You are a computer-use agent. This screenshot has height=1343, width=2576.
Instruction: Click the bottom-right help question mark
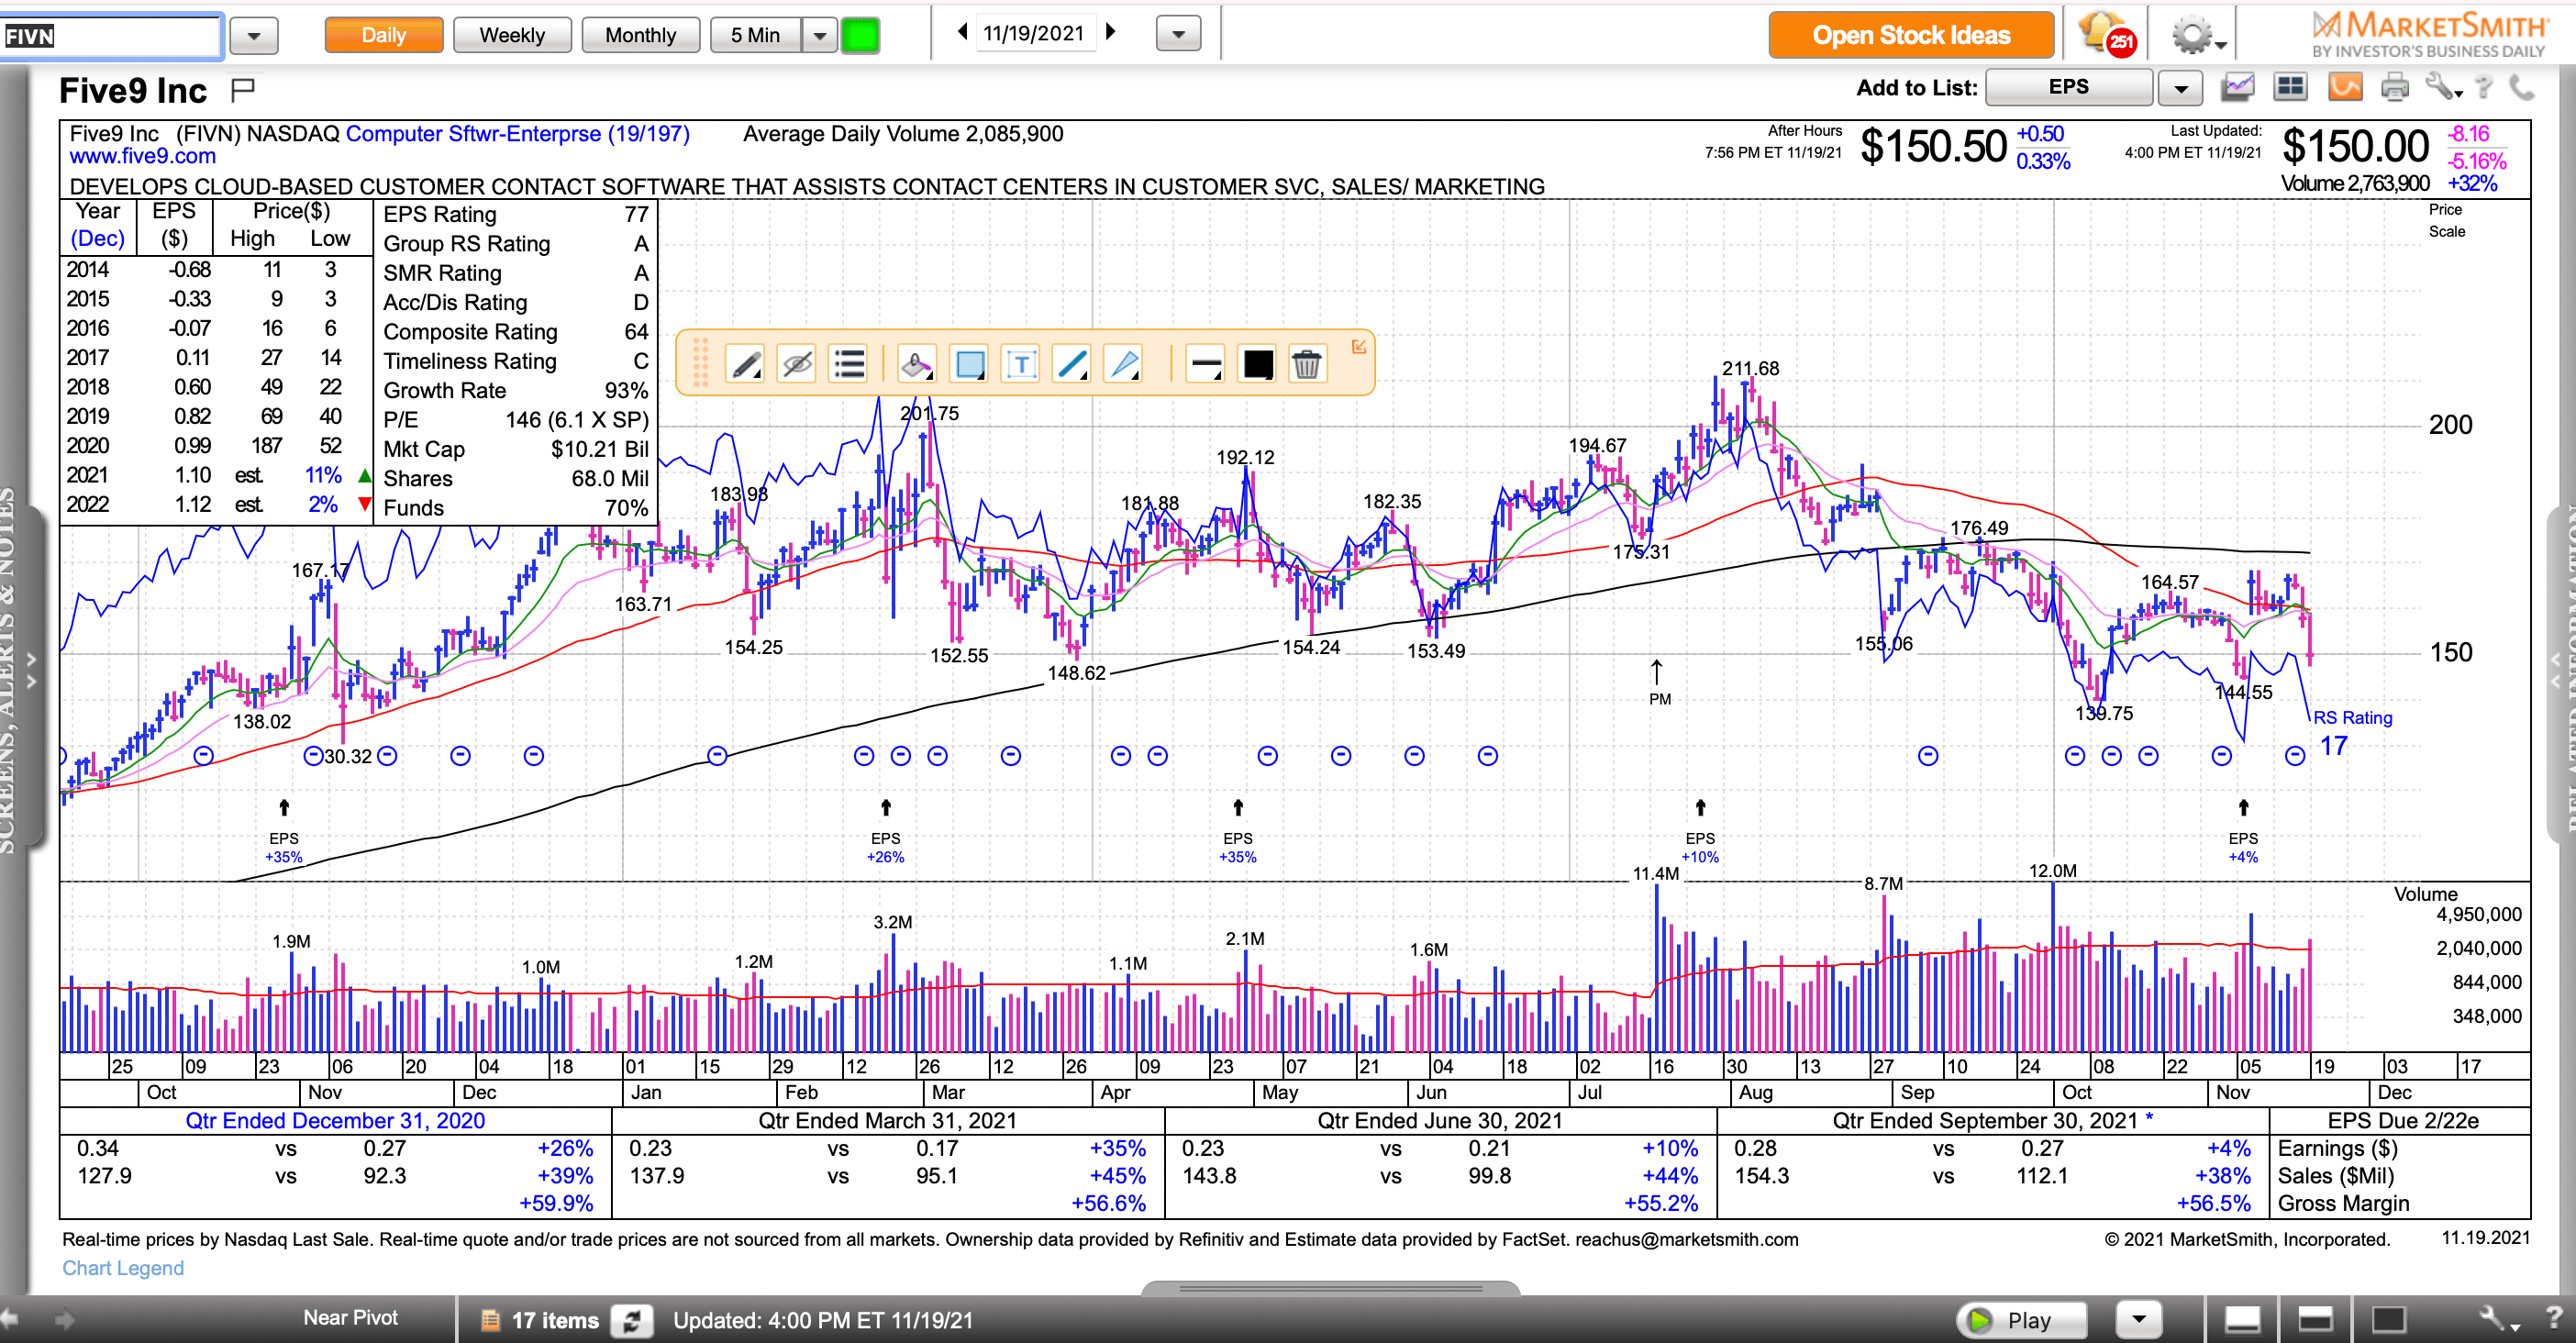(x=2555, y=1318)
